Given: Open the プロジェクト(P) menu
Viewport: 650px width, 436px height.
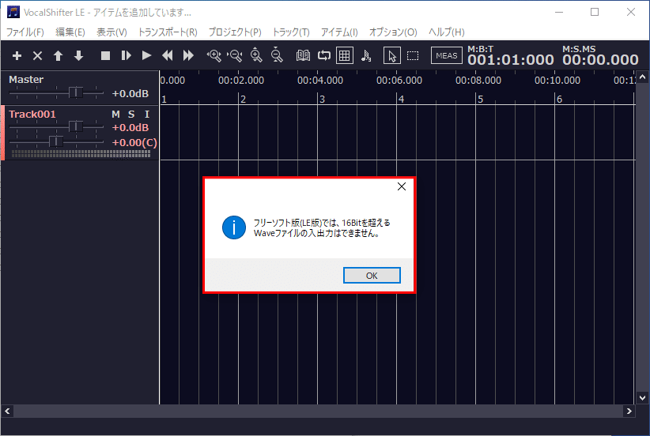Looking at the screenshot, I should click(235, 32).
